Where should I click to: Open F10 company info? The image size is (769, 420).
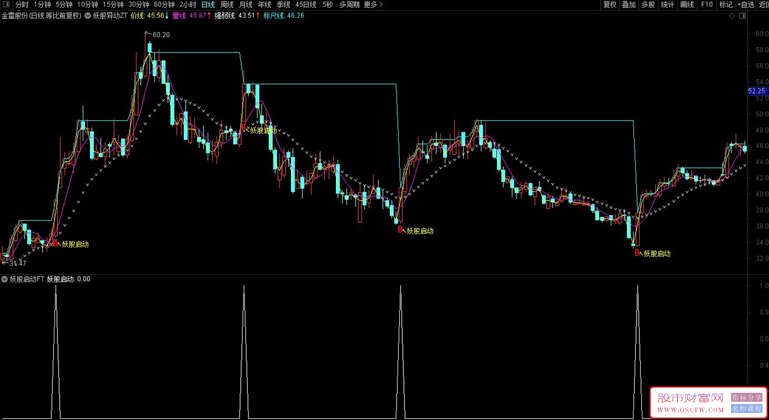pos(706,4)
